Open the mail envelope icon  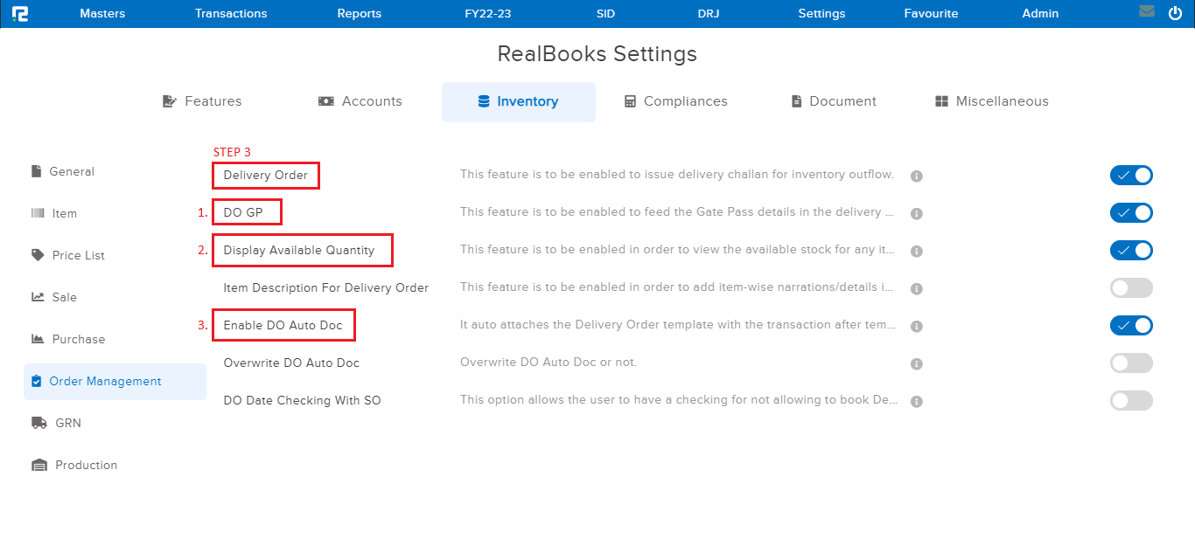coord(1146,12)
